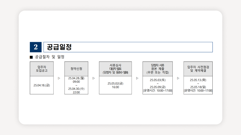Click the 청약신청 header cell
241x135 pixels.
click(76, 69)
